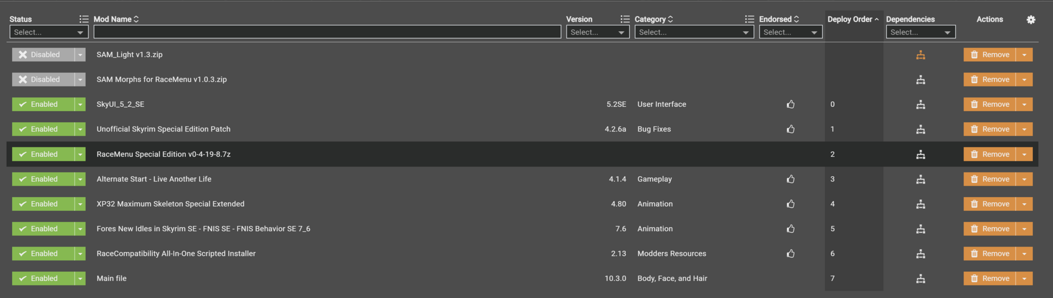
Task: Endorse SkyUI_5_2_SE with the thumbs-up icon
Action: point(790,104)
